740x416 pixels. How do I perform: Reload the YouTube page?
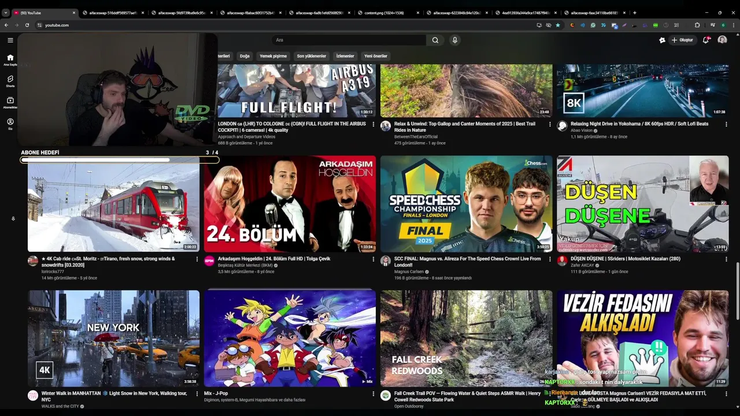tap(27, 25)
